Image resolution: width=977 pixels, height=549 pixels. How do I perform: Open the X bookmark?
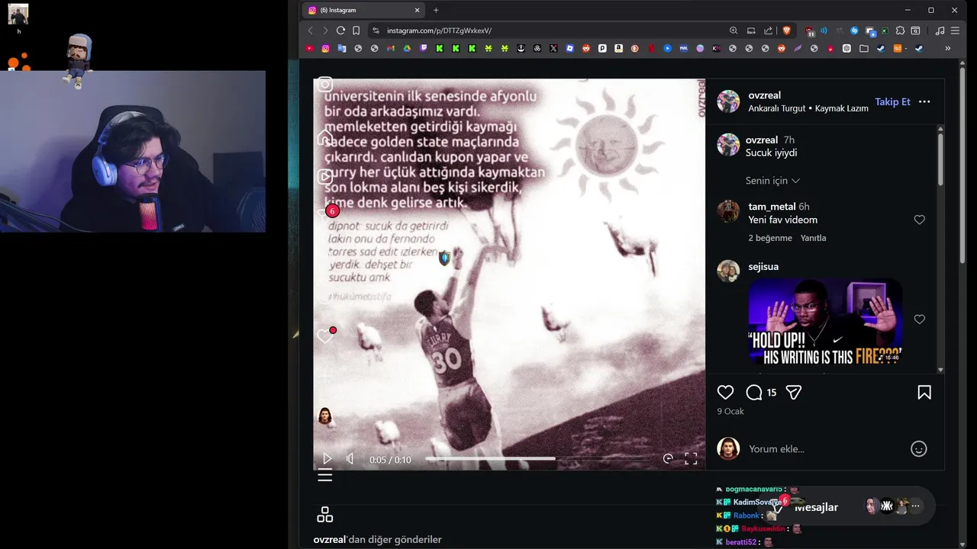click(x=553, y=48)
